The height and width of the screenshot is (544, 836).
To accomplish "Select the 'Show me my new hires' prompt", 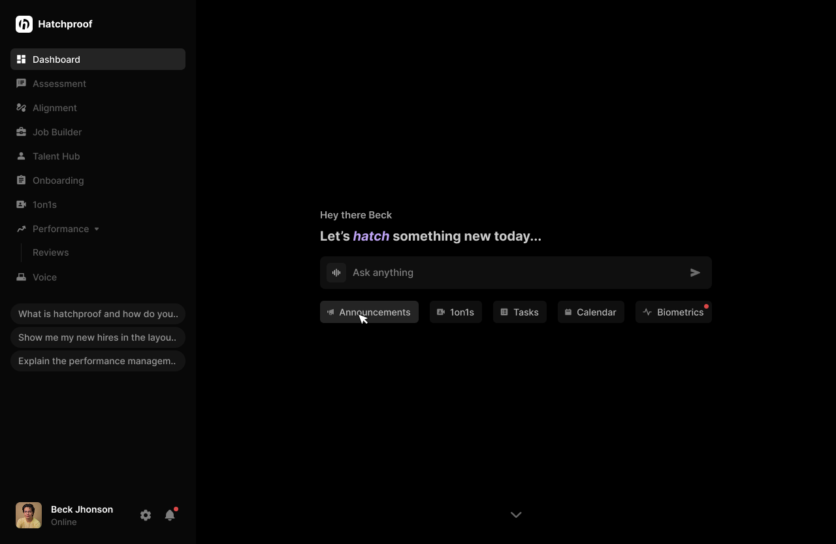I will click(x=98, y=337).
